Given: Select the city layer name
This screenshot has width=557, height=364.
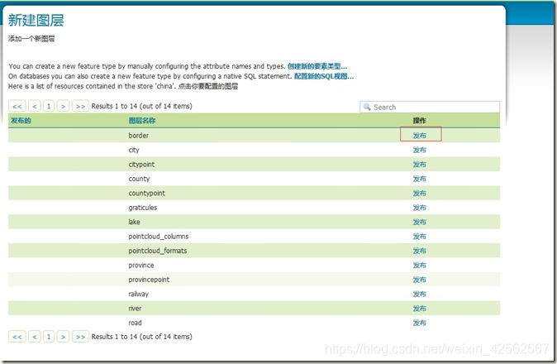Looking at the screenshot, I should point(134,150).
